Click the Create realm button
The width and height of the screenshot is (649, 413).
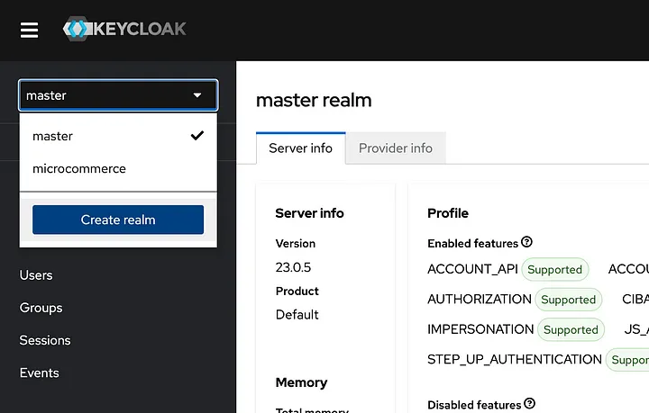[x=118, y=220]
